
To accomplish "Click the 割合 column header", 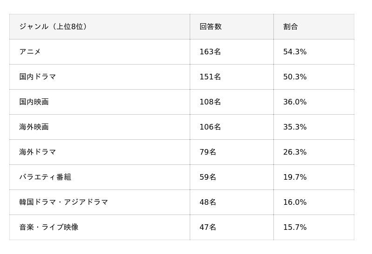I will pos(291,27).
